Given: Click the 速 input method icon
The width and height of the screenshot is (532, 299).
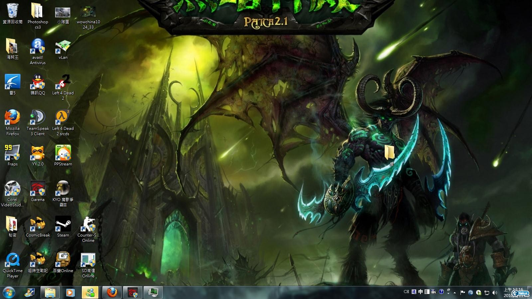Looking at the screenshot, I should pos(414,292).
